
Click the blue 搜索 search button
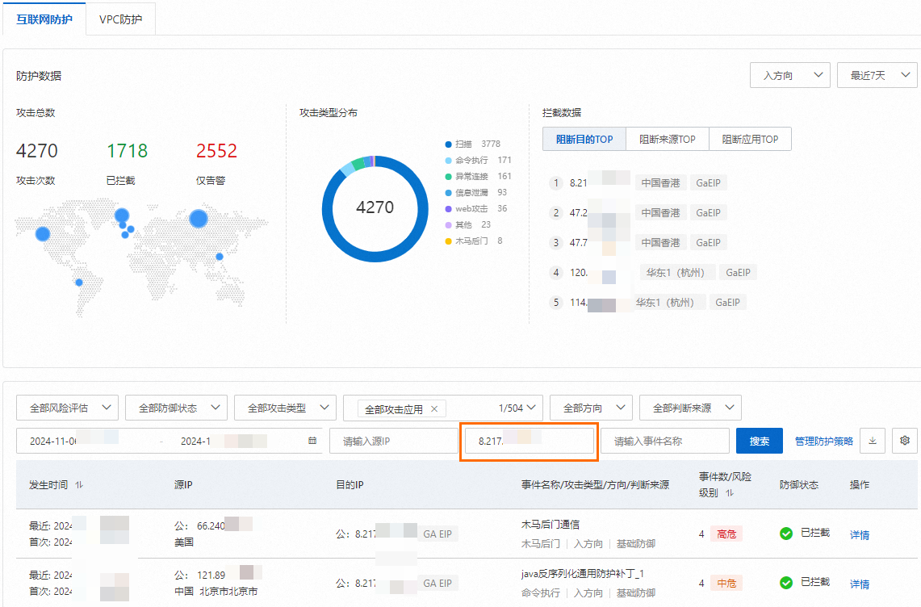pyautogui.click(x=759, y=441)
